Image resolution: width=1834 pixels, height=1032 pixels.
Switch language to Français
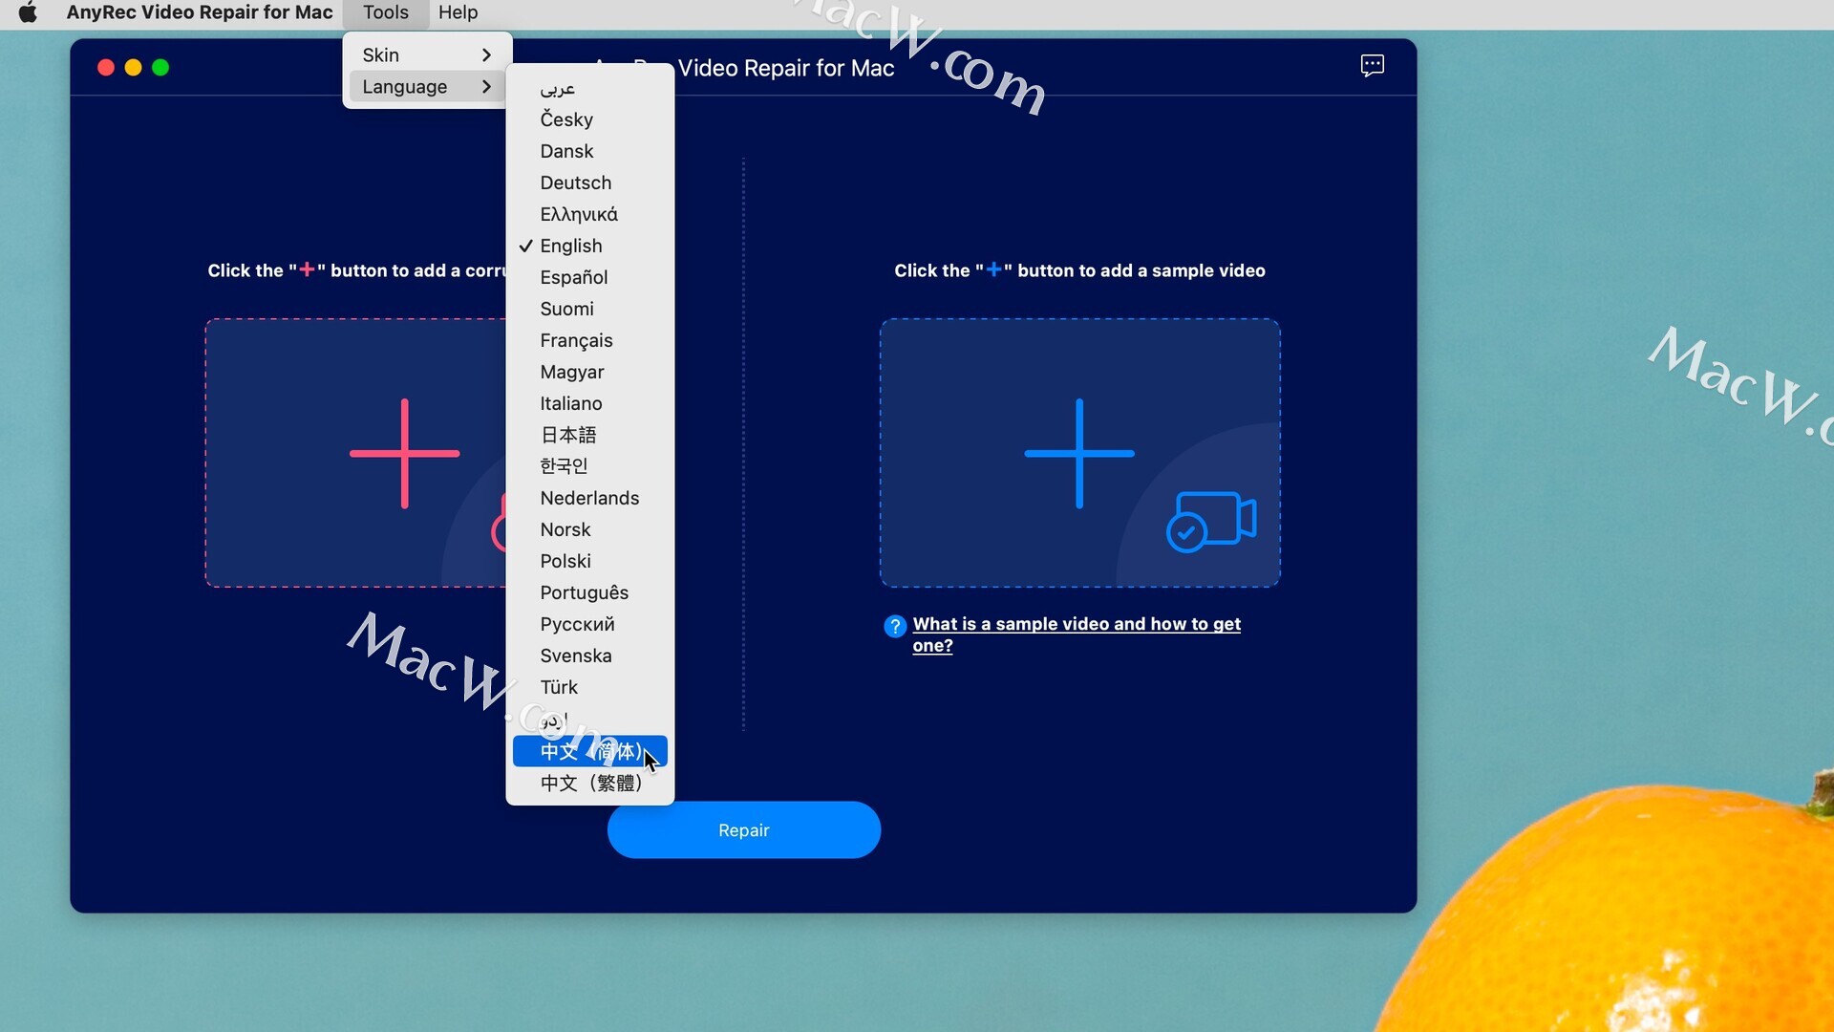(590, 340)
